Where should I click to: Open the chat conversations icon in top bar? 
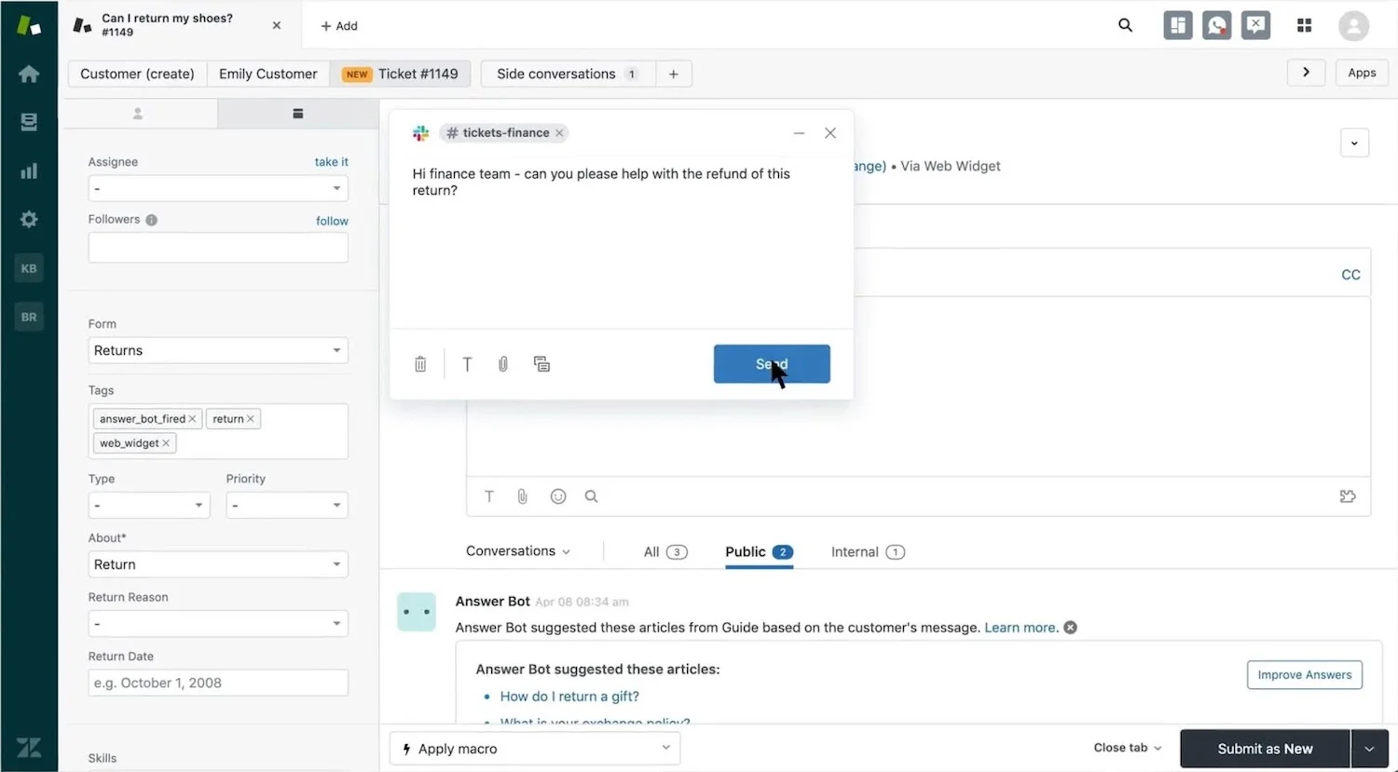[x=1216, y=25]
